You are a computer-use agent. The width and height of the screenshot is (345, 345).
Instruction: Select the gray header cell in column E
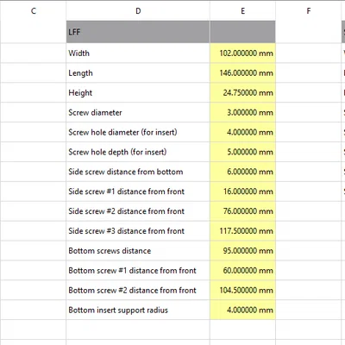click(x=242, y=32)
